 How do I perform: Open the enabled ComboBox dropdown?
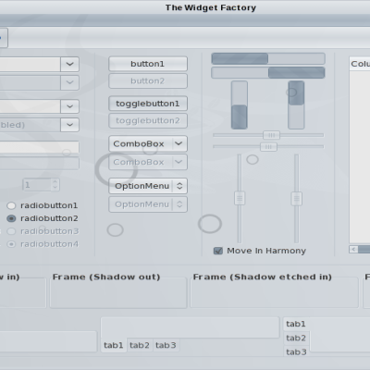(x=148, y=143)
